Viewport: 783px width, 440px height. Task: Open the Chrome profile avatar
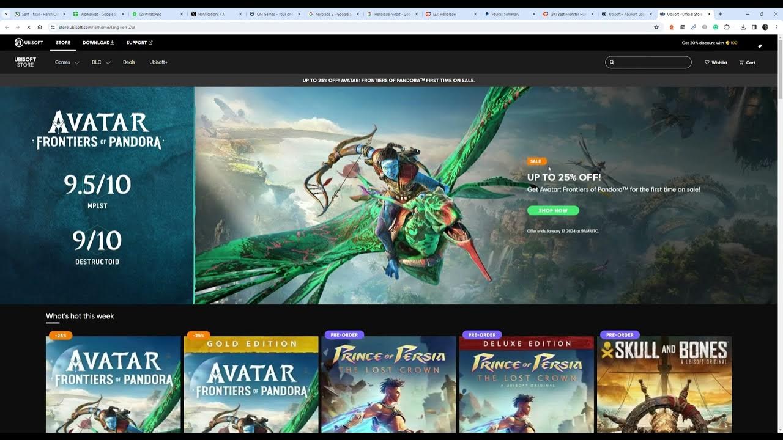765,27
